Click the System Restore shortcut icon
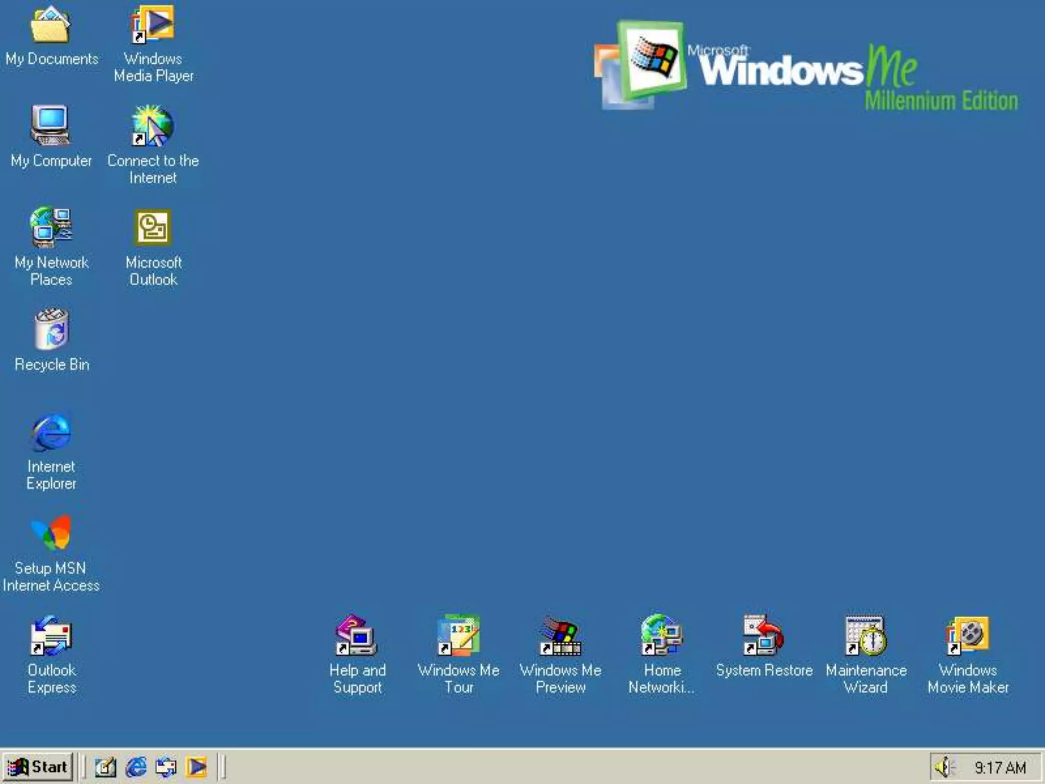Image resolution: width=1045 pixels, height=784 pixels. [764, 636]
